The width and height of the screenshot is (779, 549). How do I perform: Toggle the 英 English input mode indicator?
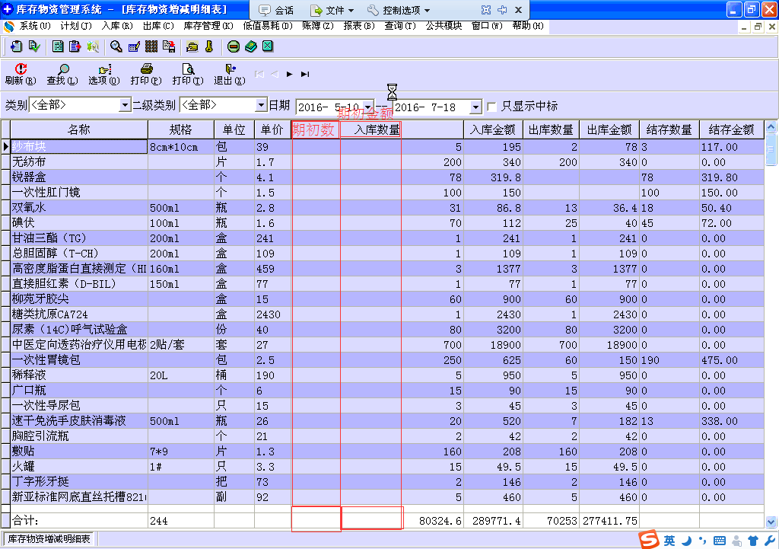point(669,540)
